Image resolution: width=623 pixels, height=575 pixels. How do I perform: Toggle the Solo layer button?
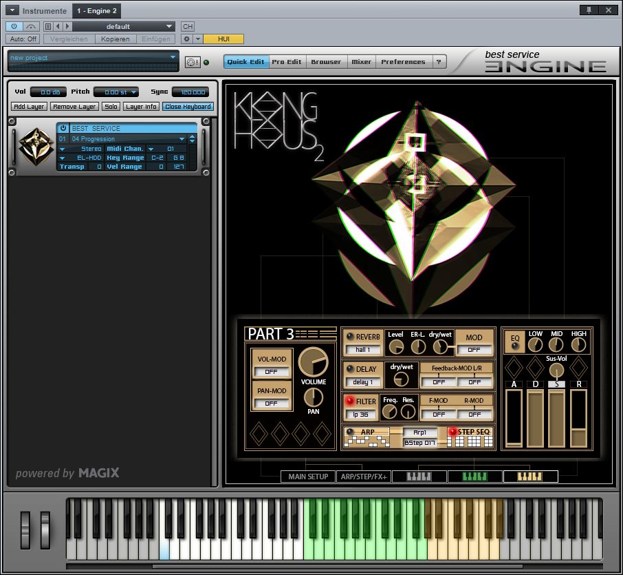(x=111, y=107)
